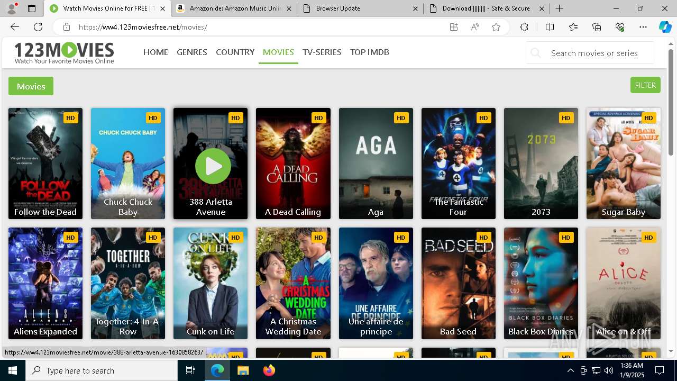Open Aliens Expanded poster
The width and height of the screenshot is (677, 381).
[x=45, y=283]
